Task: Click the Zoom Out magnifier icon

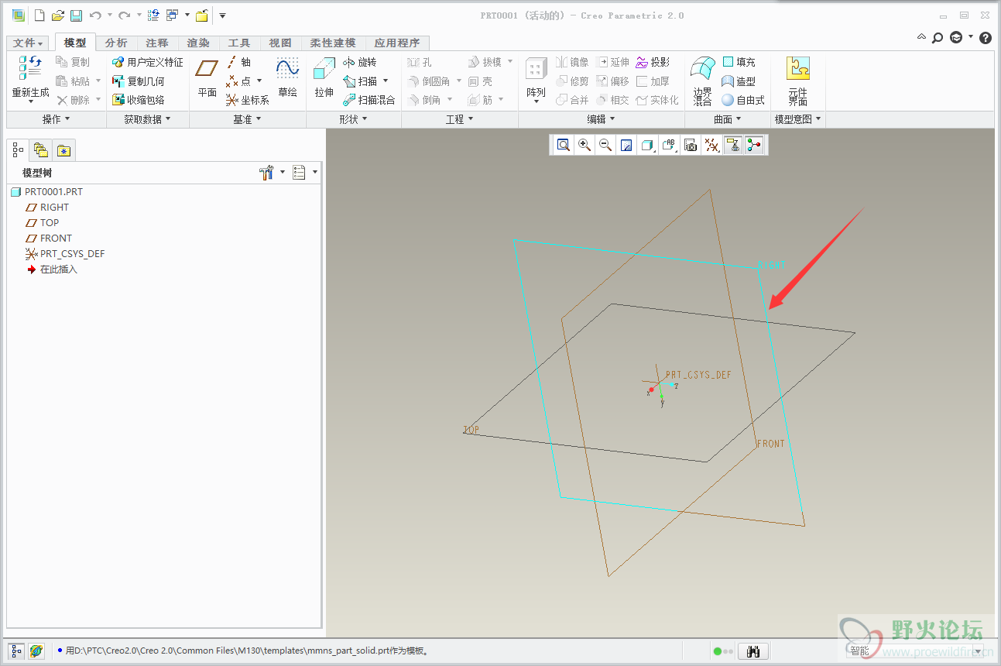Action: 605,145
